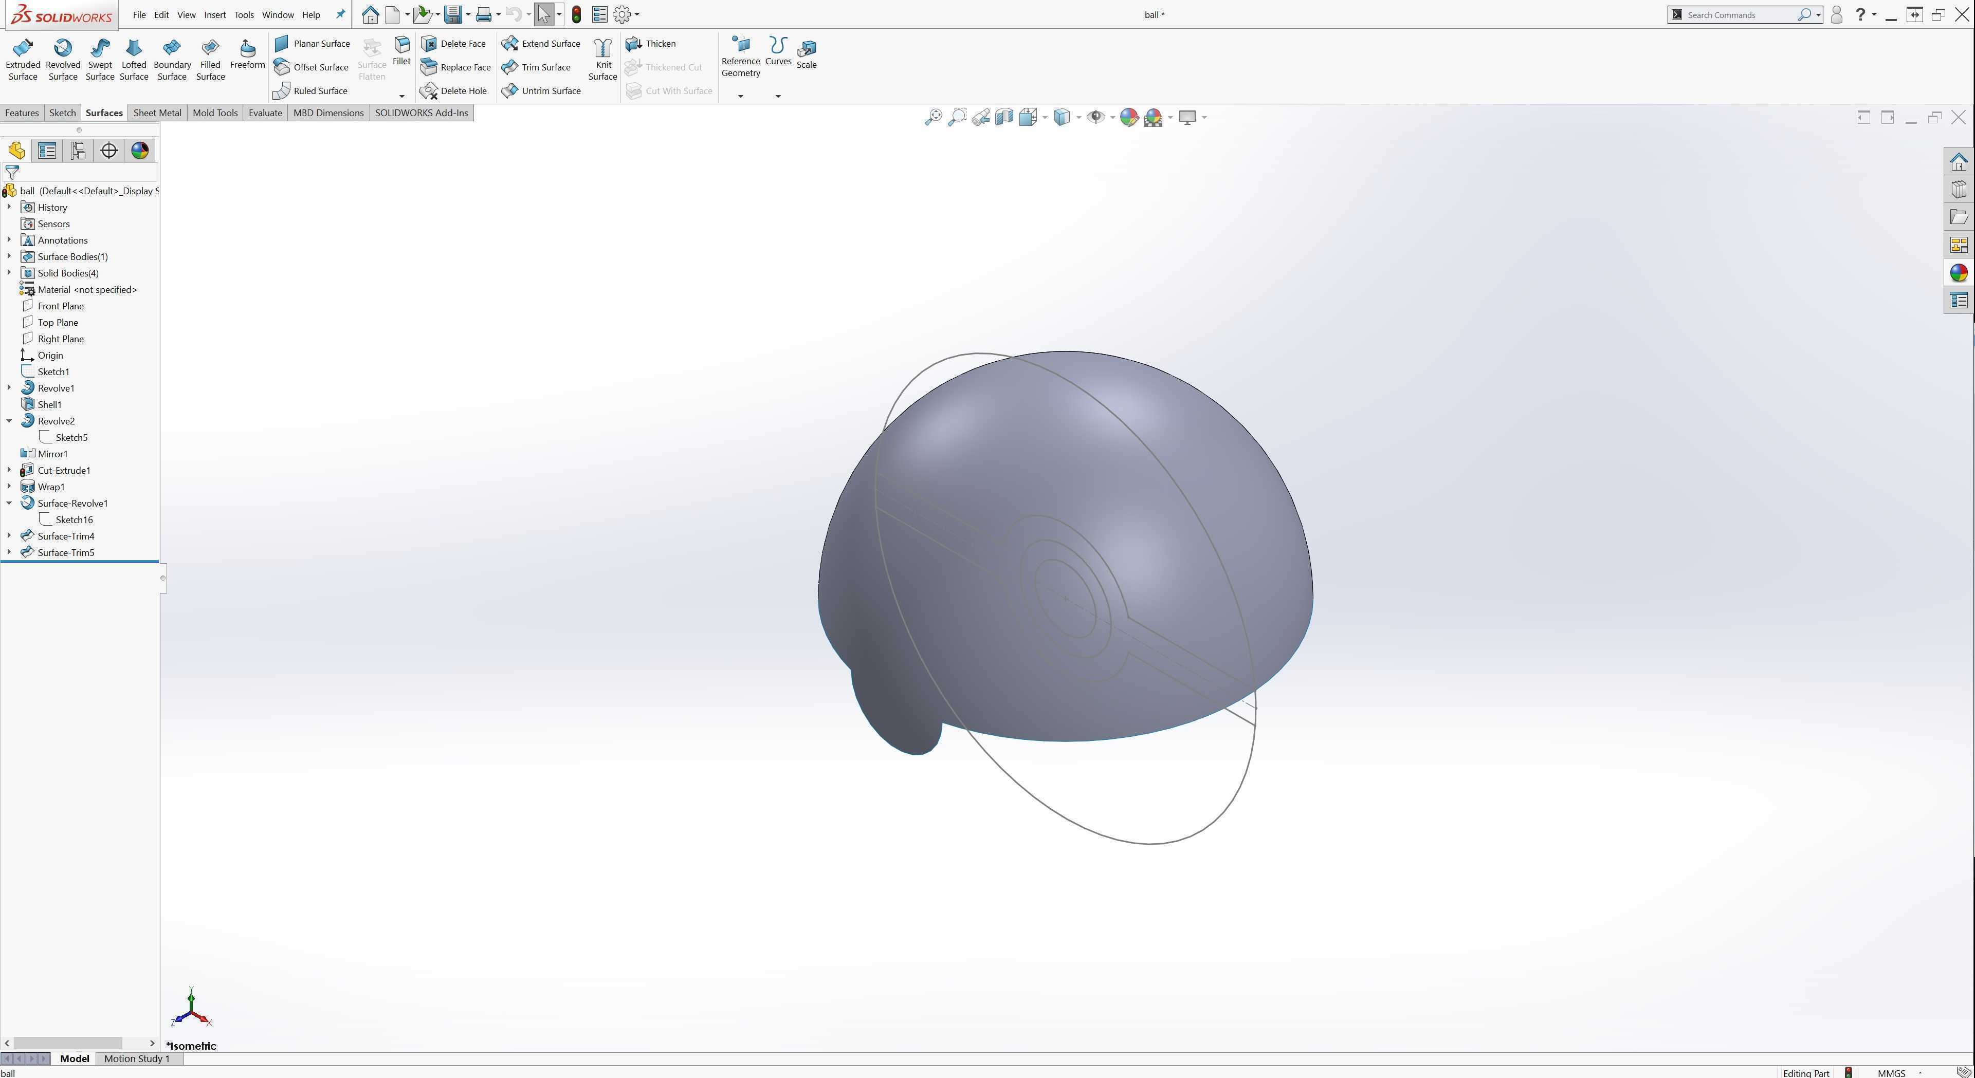Open the ConfigurationManager tab
This screenshot has width=1975, height=1078.
click(78, 150)
